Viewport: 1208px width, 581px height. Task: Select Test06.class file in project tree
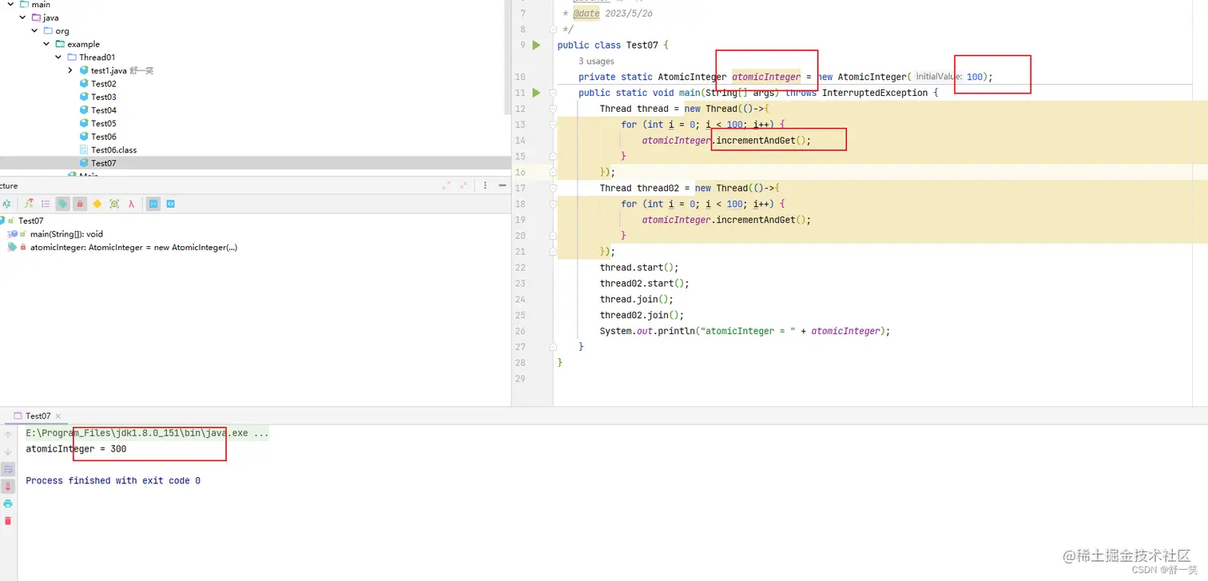(113, 149)
